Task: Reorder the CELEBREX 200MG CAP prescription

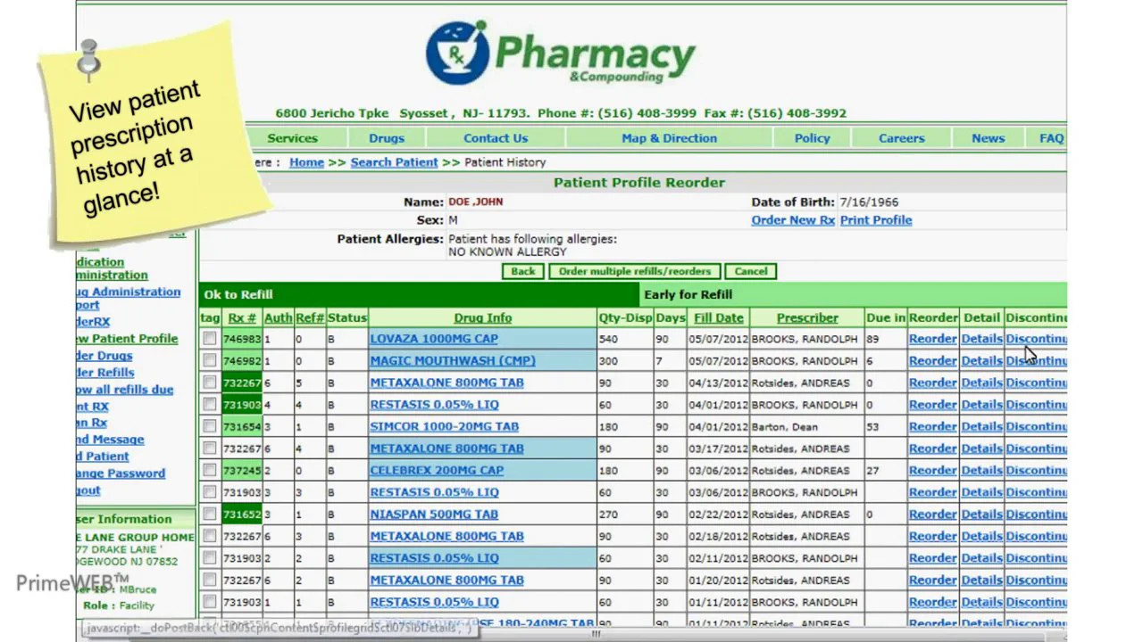Action: pos(932,470)
